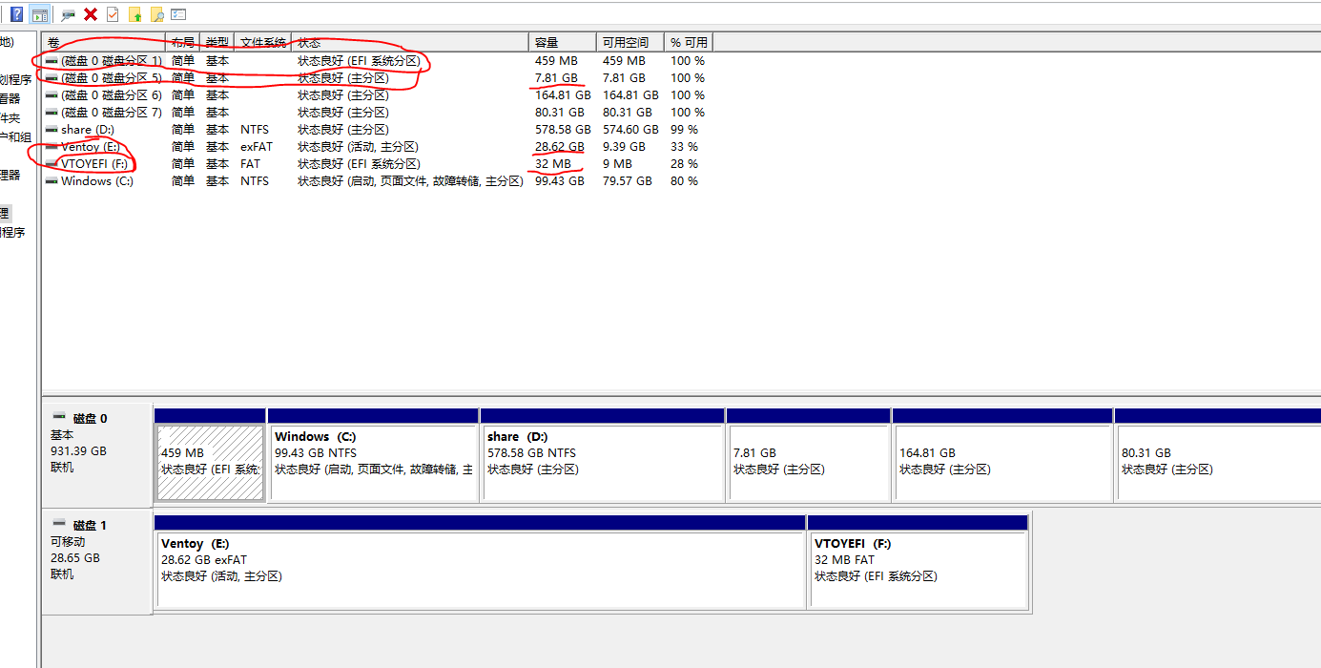The image size is (1321, 668).
Task: Click 状态良好 (活动, 主分区) status in volume list
Action: click(358, 147)
